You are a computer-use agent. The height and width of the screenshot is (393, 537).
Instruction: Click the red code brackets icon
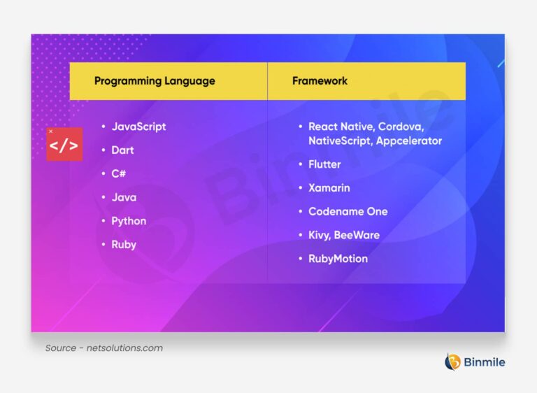[64, 145]
